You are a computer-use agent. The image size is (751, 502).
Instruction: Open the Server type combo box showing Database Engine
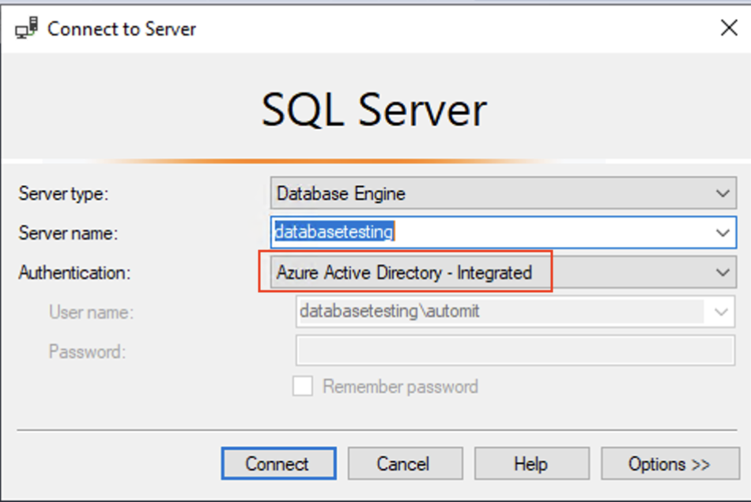(x=490, y=193)
